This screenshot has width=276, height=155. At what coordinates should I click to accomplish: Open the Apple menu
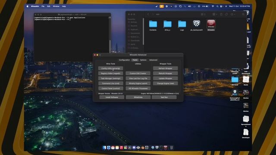tap(28, 6)
